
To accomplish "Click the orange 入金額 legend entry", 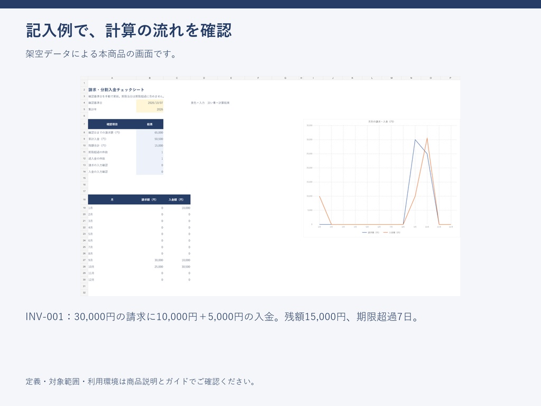I will (392, 233).
